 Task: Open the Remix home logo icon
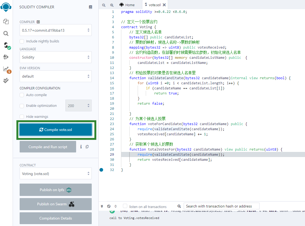[x=6, y=7]
